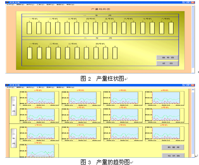
Task: Open the 数据库 button in trend window
Action: pyautogui.click(x=173, y=147)
